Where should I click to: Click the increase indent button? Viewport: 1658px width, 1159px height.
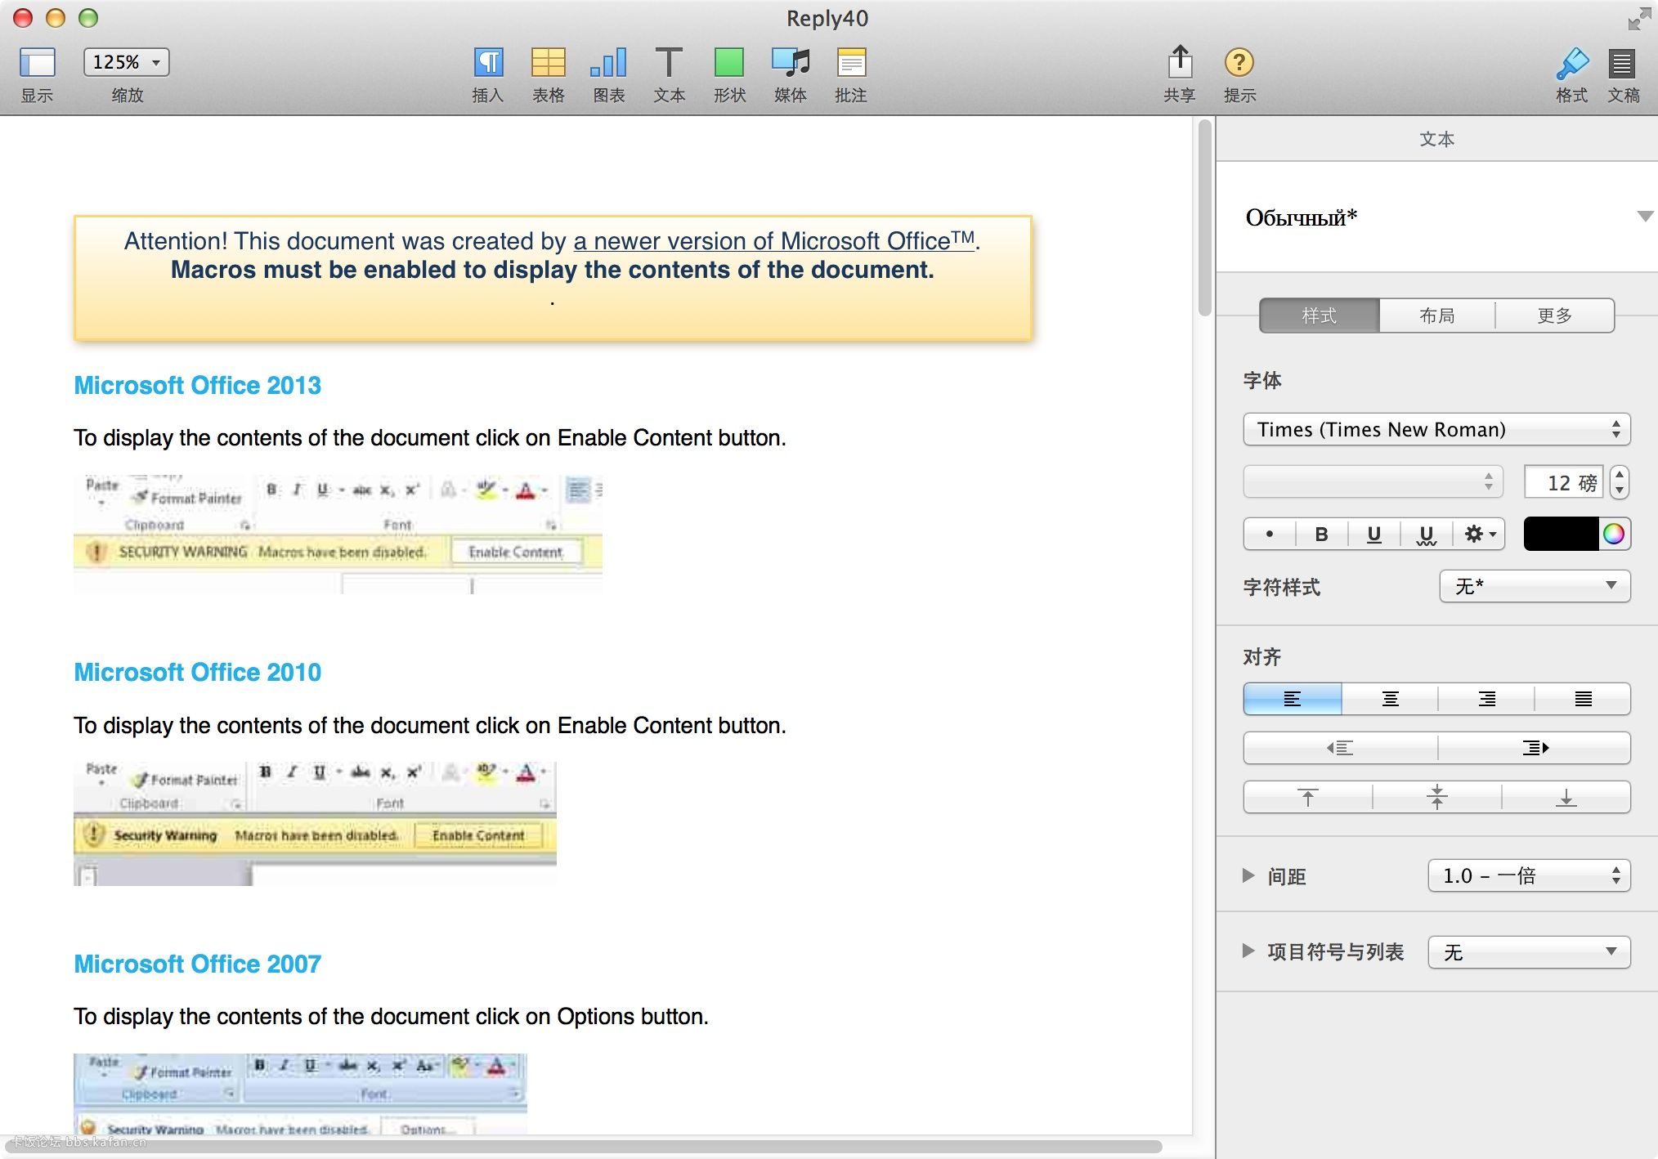point(1535,748)
